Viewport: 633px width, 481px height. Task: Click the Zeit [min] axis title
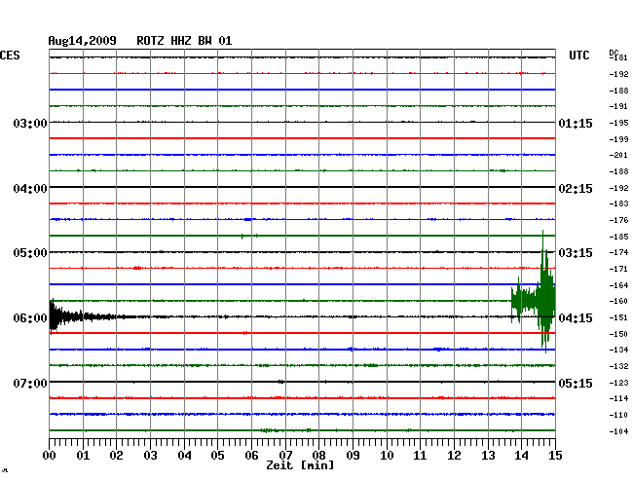tap(300, 465)
